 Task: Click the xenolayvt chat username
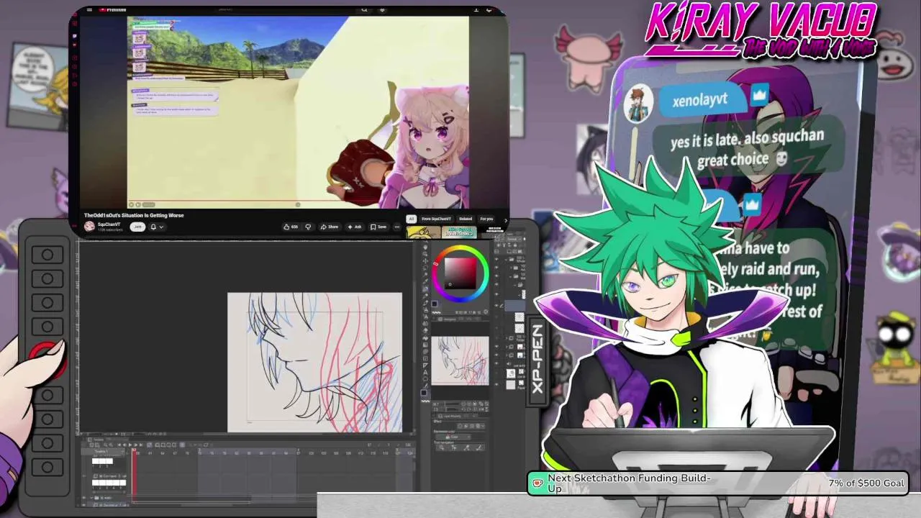699,101
